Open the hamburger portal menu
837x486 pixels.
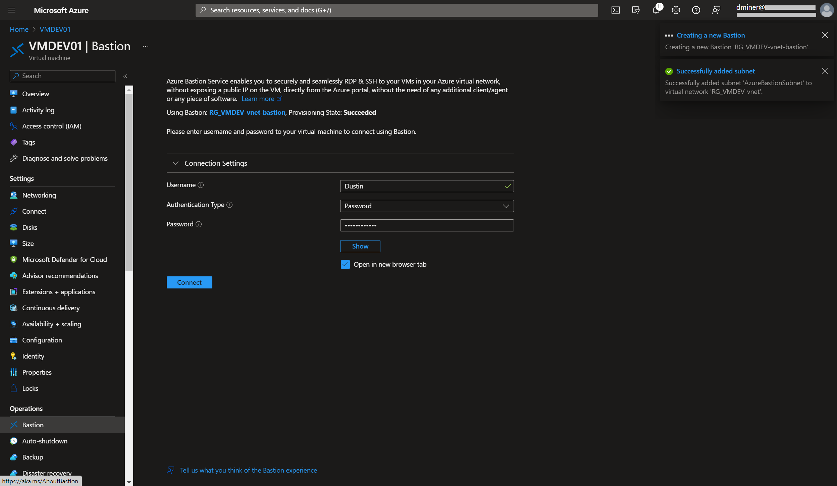coord(12,10)
